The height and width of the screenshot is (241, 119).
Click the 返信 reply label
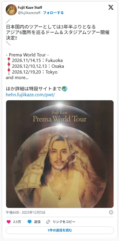pos(37,222)
